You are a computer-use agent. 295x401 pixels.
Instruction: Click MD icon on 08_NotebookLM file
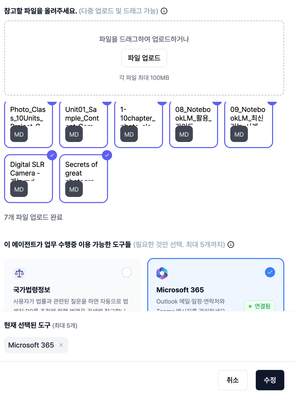(184, 134)
